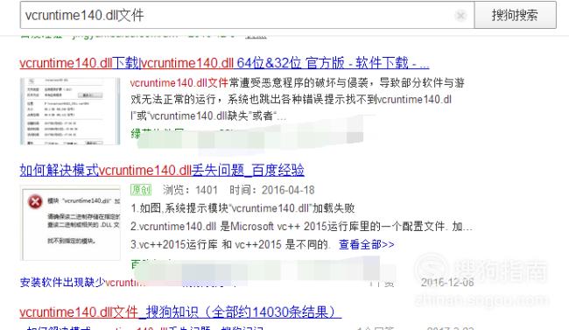The width and height of the screenshot is (569, 330).
Task: Click the snippet line 1.如图,系统提示模块加载失败
Action: coord(242,208)
